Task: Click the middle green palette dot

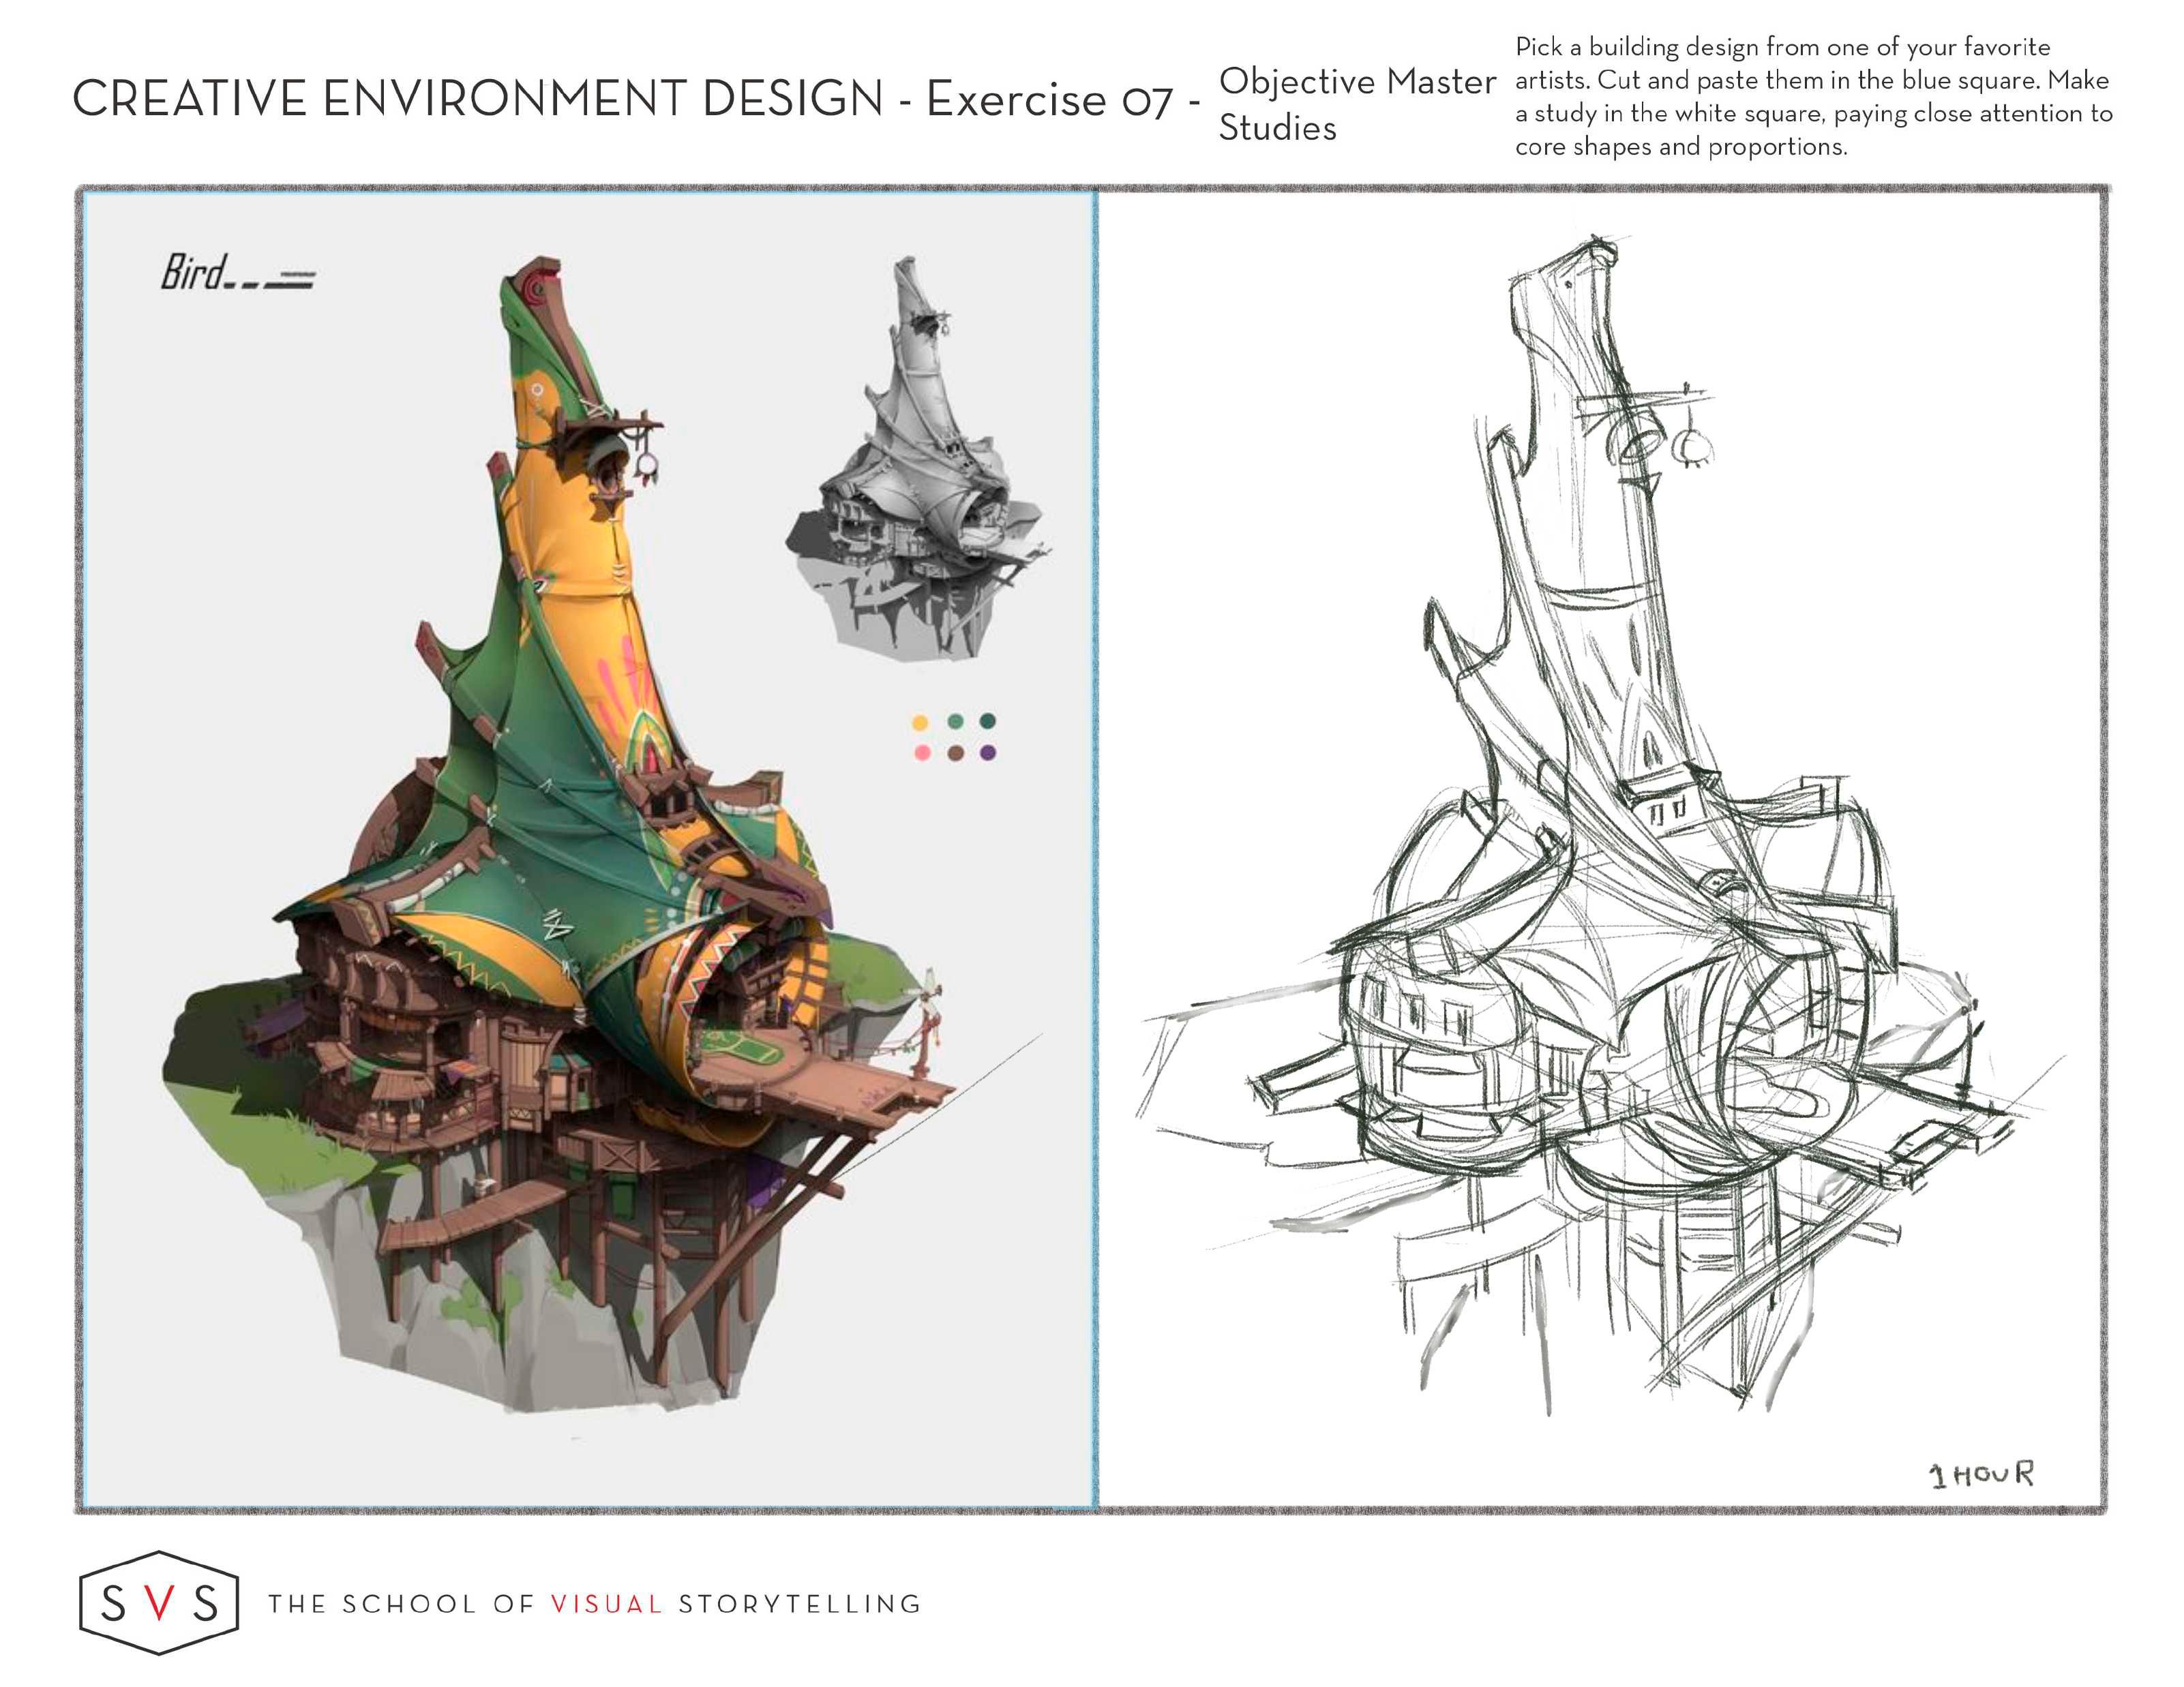Action: point(955,722)
